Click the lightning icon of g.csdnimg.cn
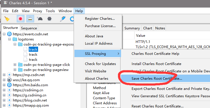 pyautogui.click(x=9, y=95)
